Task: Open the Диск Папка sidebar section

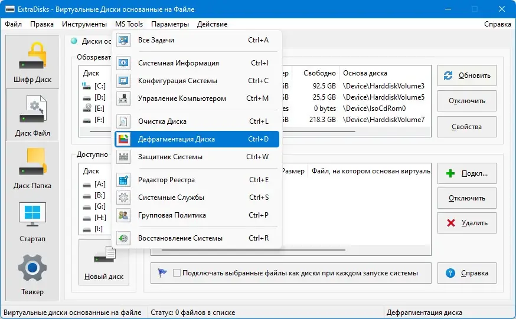Action: (32, 168)
